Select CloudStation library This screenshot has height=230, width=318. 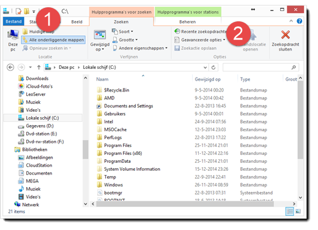[39, 165]
